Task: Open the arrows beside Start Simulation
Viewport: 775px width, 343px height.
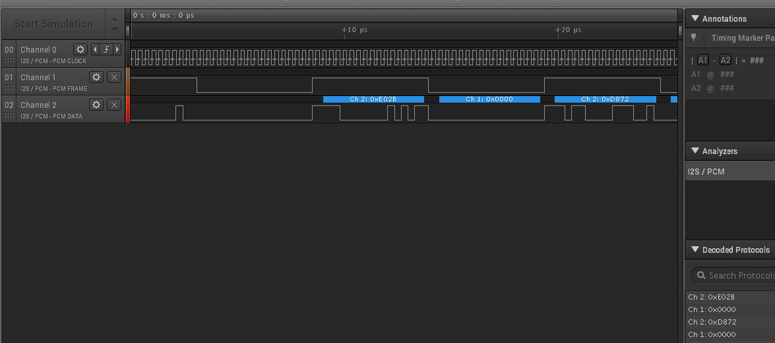Action: tap(115, 24)
